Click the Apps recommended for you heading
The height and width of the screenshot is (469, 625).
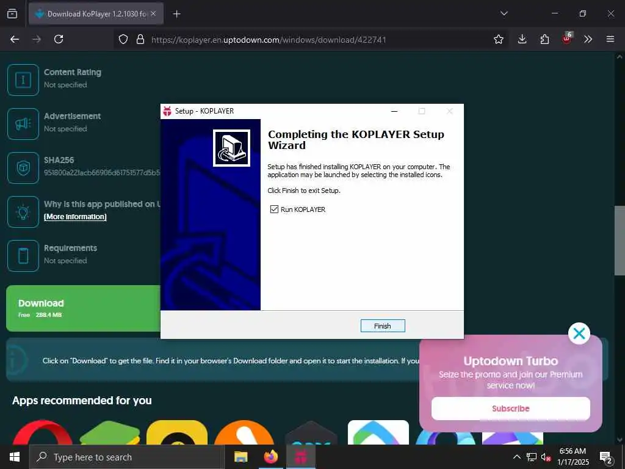pos(82,401)
